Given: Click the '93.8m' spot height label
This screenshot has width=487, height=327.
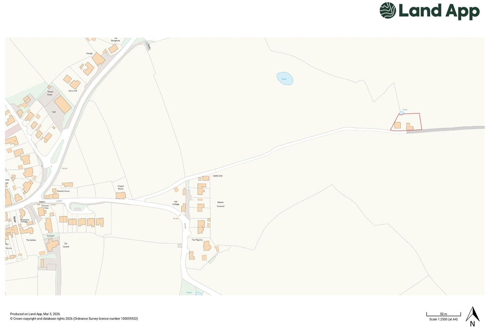Looking at the screenshot, I should point(176,219).
